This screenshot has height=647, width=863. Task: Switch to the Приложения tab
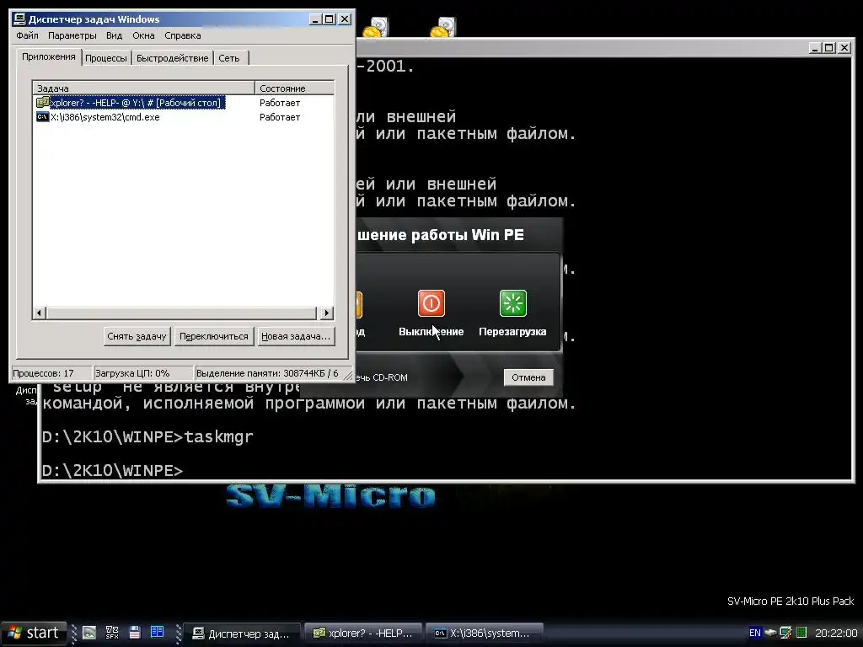coord(48,56)
